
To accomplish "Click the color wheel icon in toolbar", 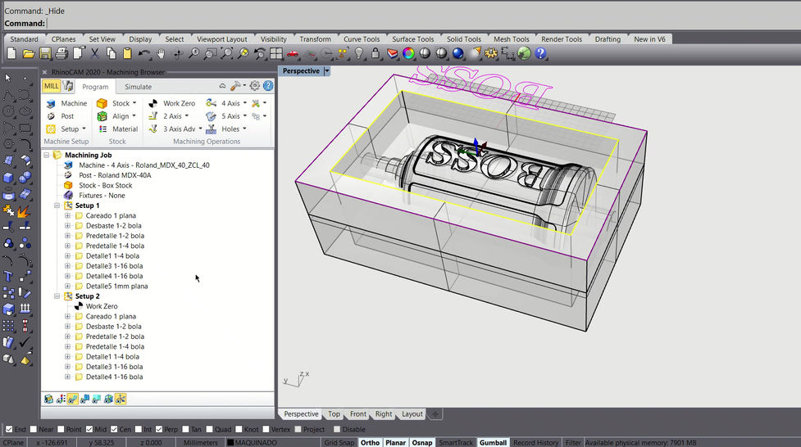I will pos(408,54).
